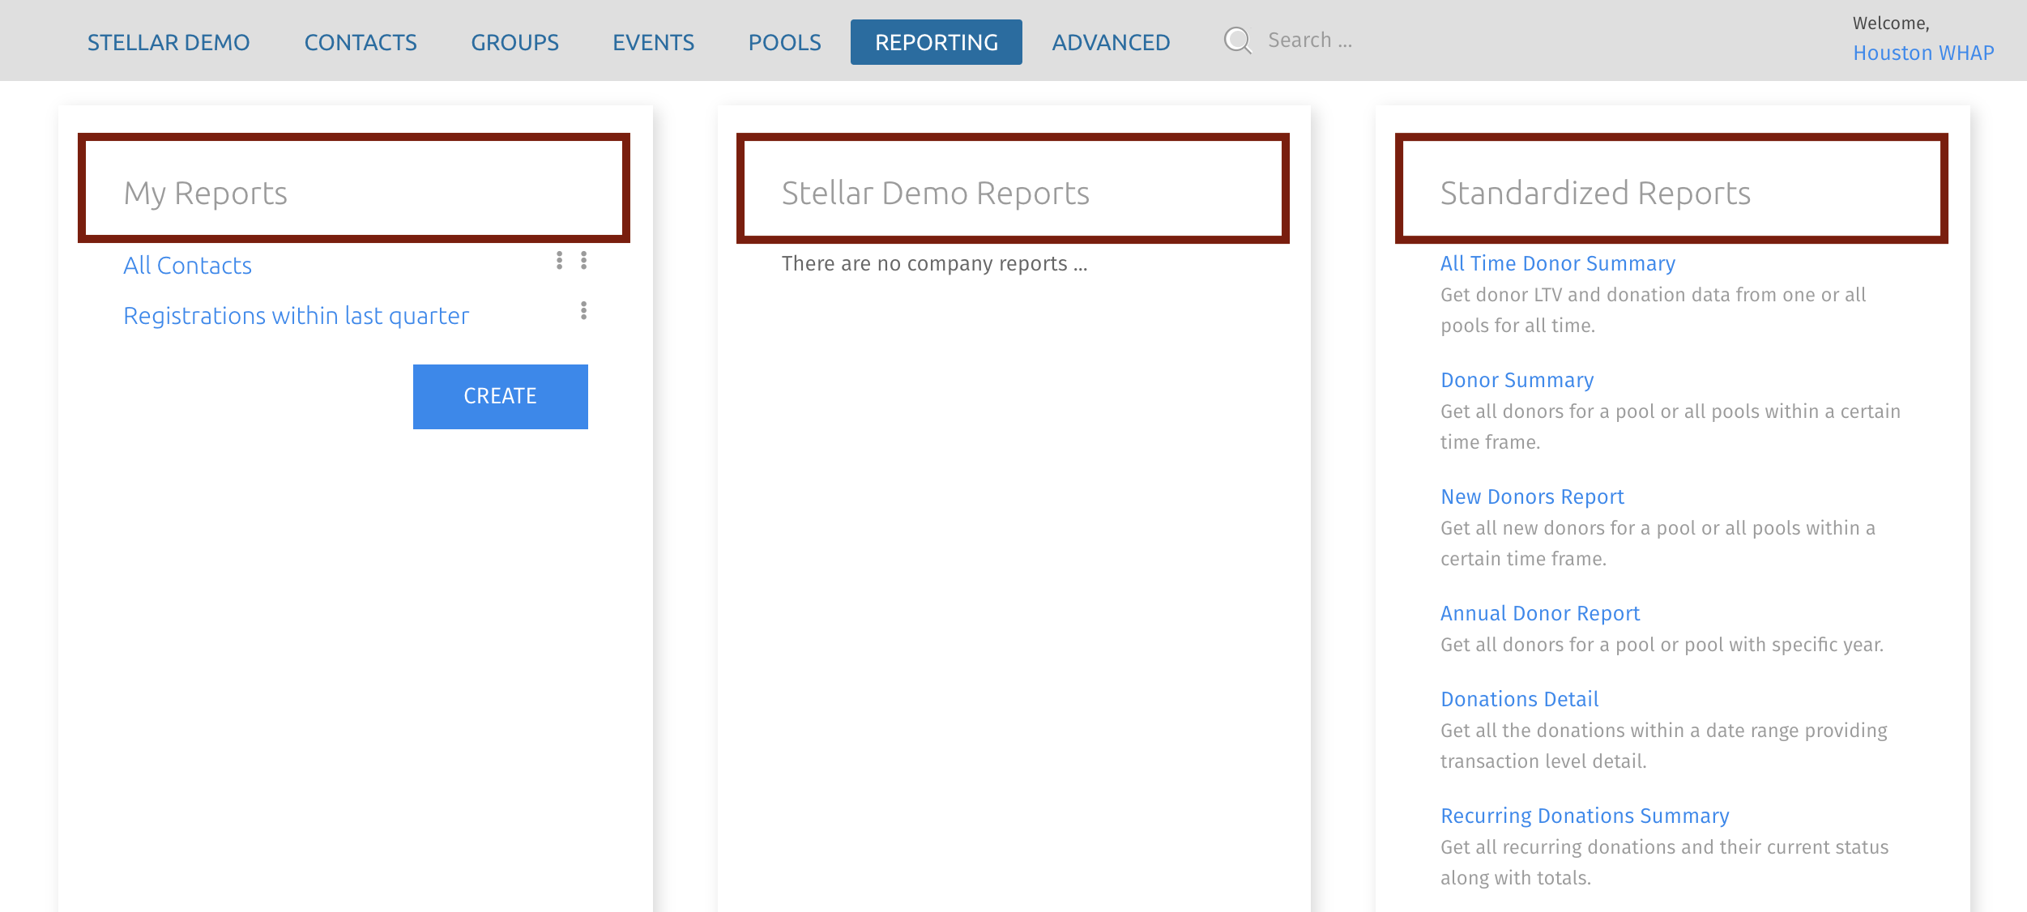Open the Donor Summary report
Image resolution: width=2027 pixels, height=912 pixels.
1517,381
